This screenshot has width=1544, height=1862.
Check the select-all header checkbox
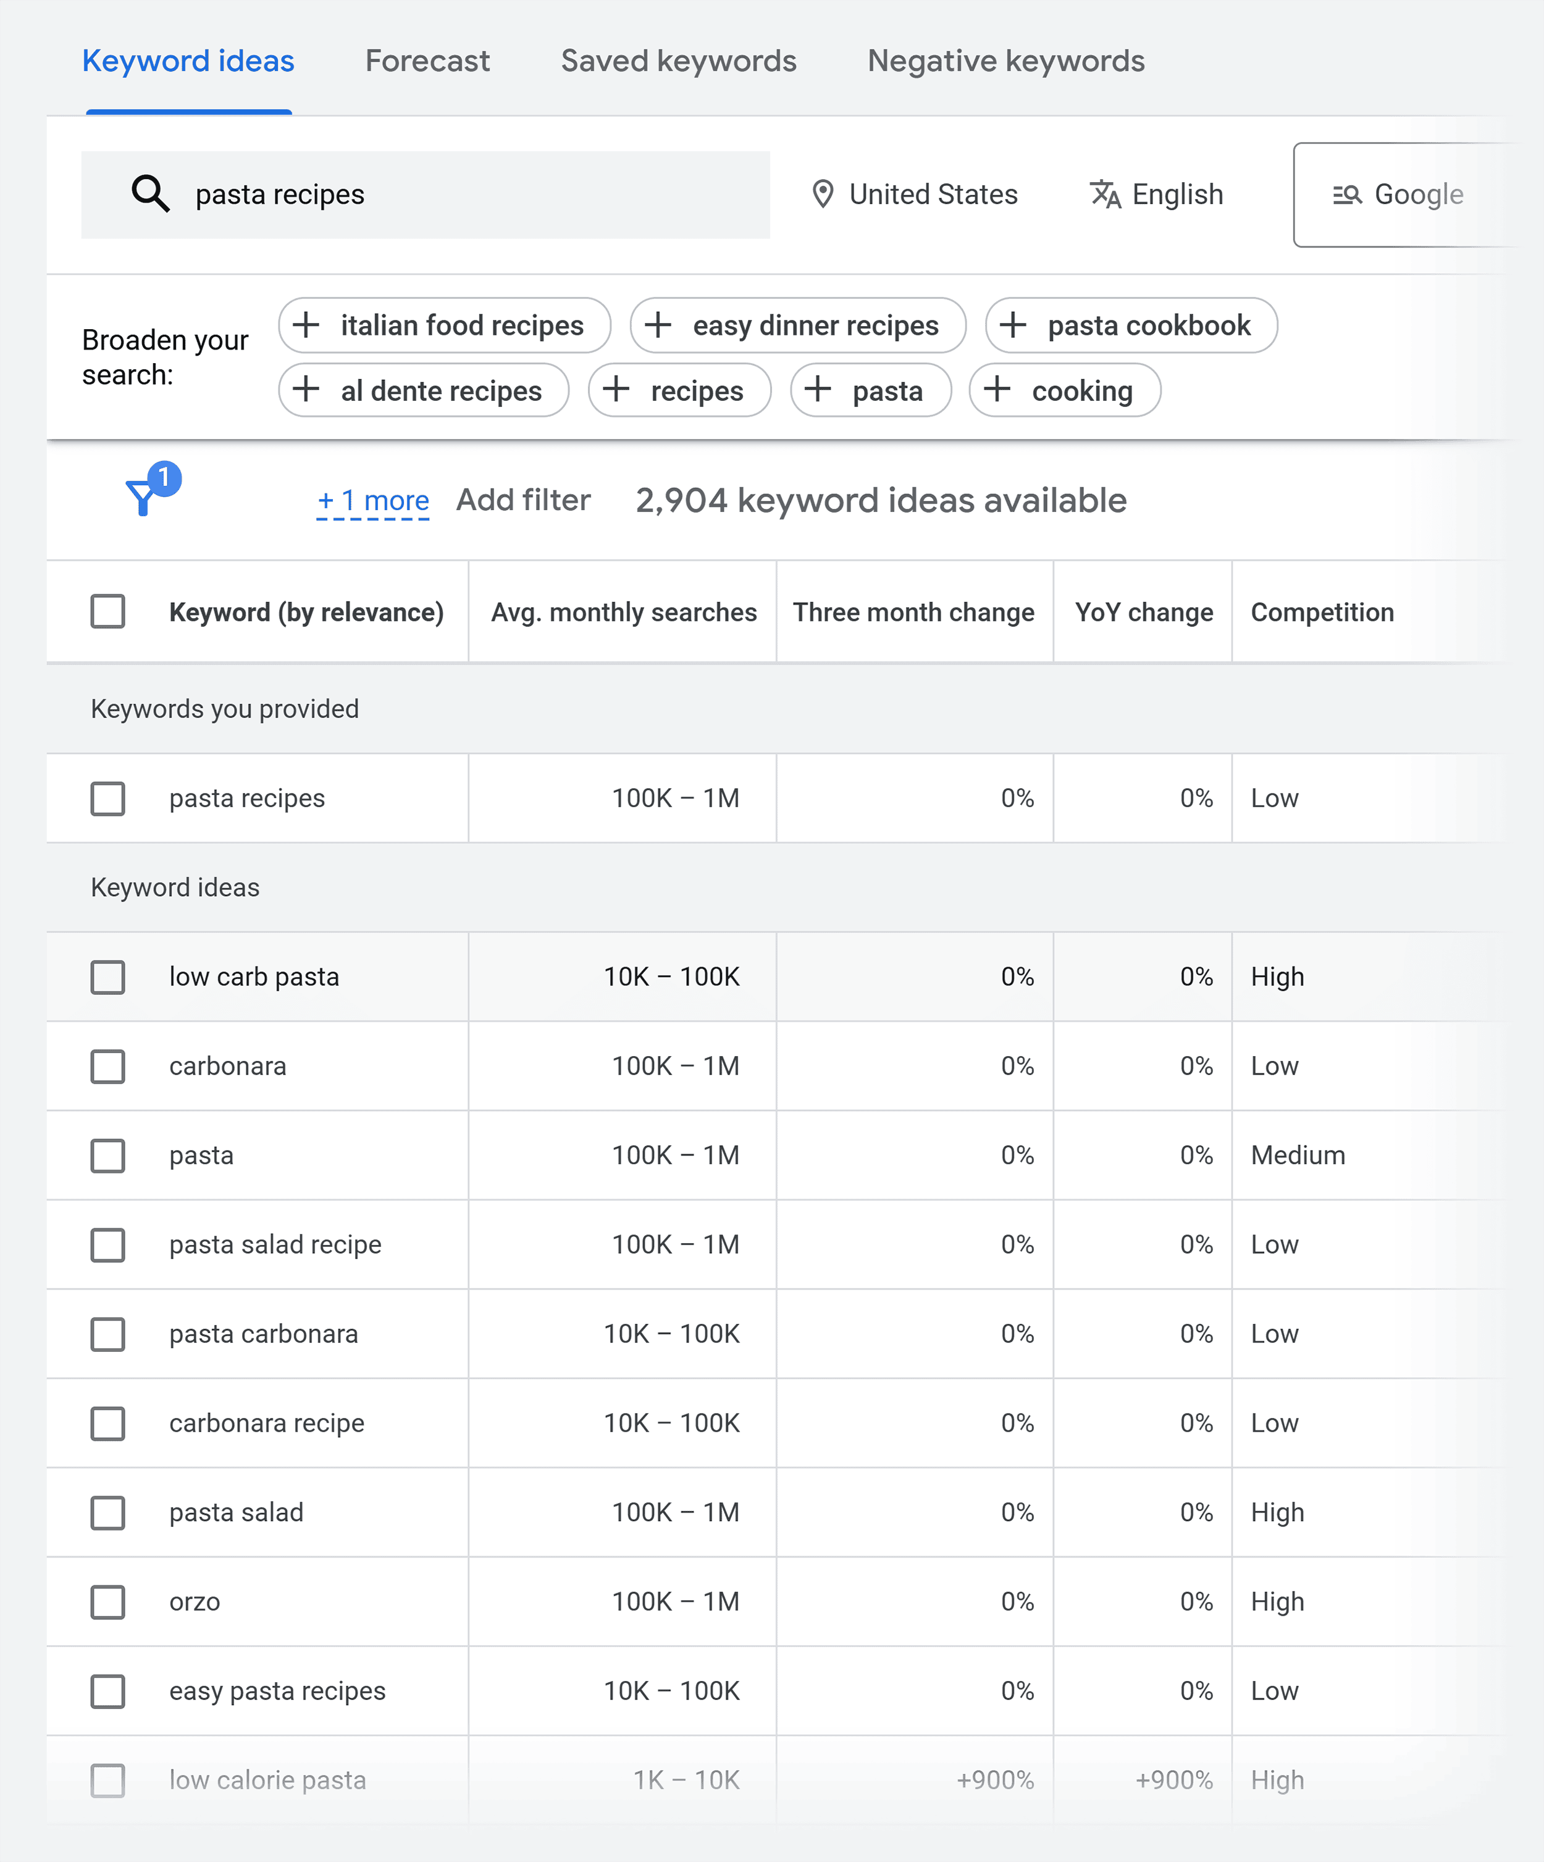[107, 612]
